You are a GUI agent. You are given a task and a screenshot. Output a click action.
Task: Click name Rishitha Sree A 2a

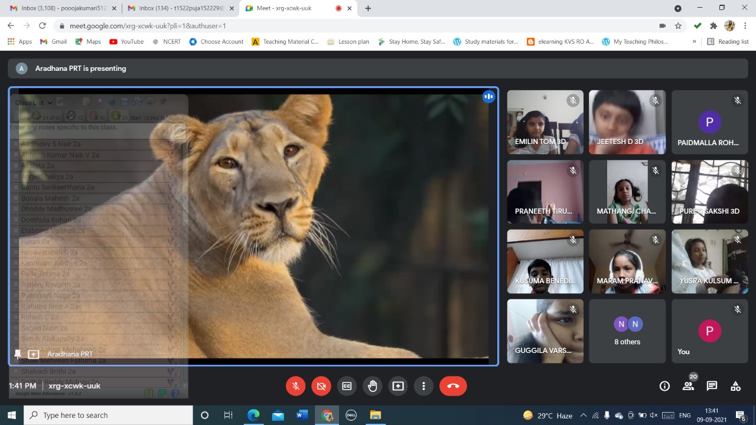[x=50, y=306]
